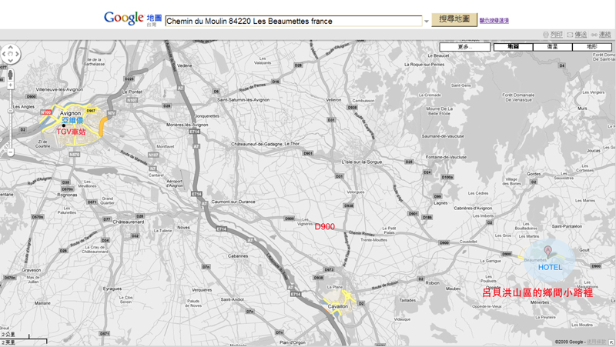Pan the map left with the arrow

point(4,54)
